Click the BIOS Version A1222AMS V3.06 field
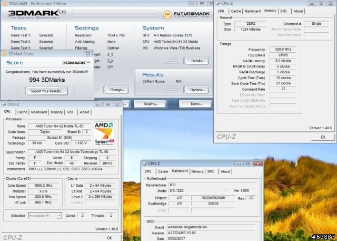This screenshot has width=337, height=241. tap(211, 233)
